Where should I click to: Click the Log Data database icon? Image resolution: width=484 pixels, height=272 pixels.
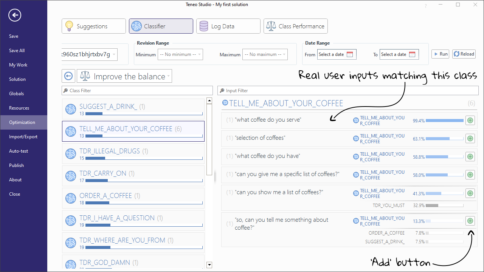tap(204, 26)
